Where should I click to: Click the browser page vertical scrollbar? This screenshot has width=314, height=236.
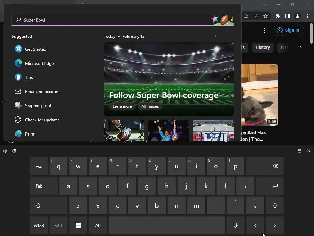(312, 33)
